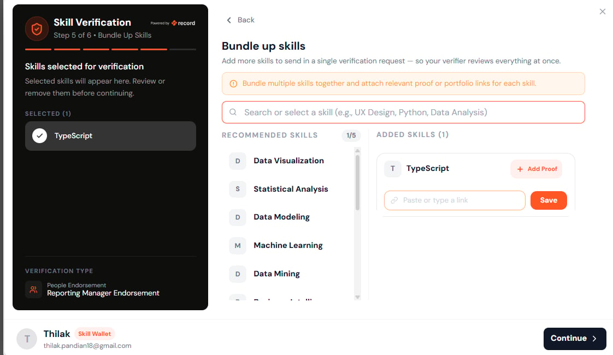Click the People Endorsement icon
The width and height of the screenshot is (613, 355).
click(34, 289)
